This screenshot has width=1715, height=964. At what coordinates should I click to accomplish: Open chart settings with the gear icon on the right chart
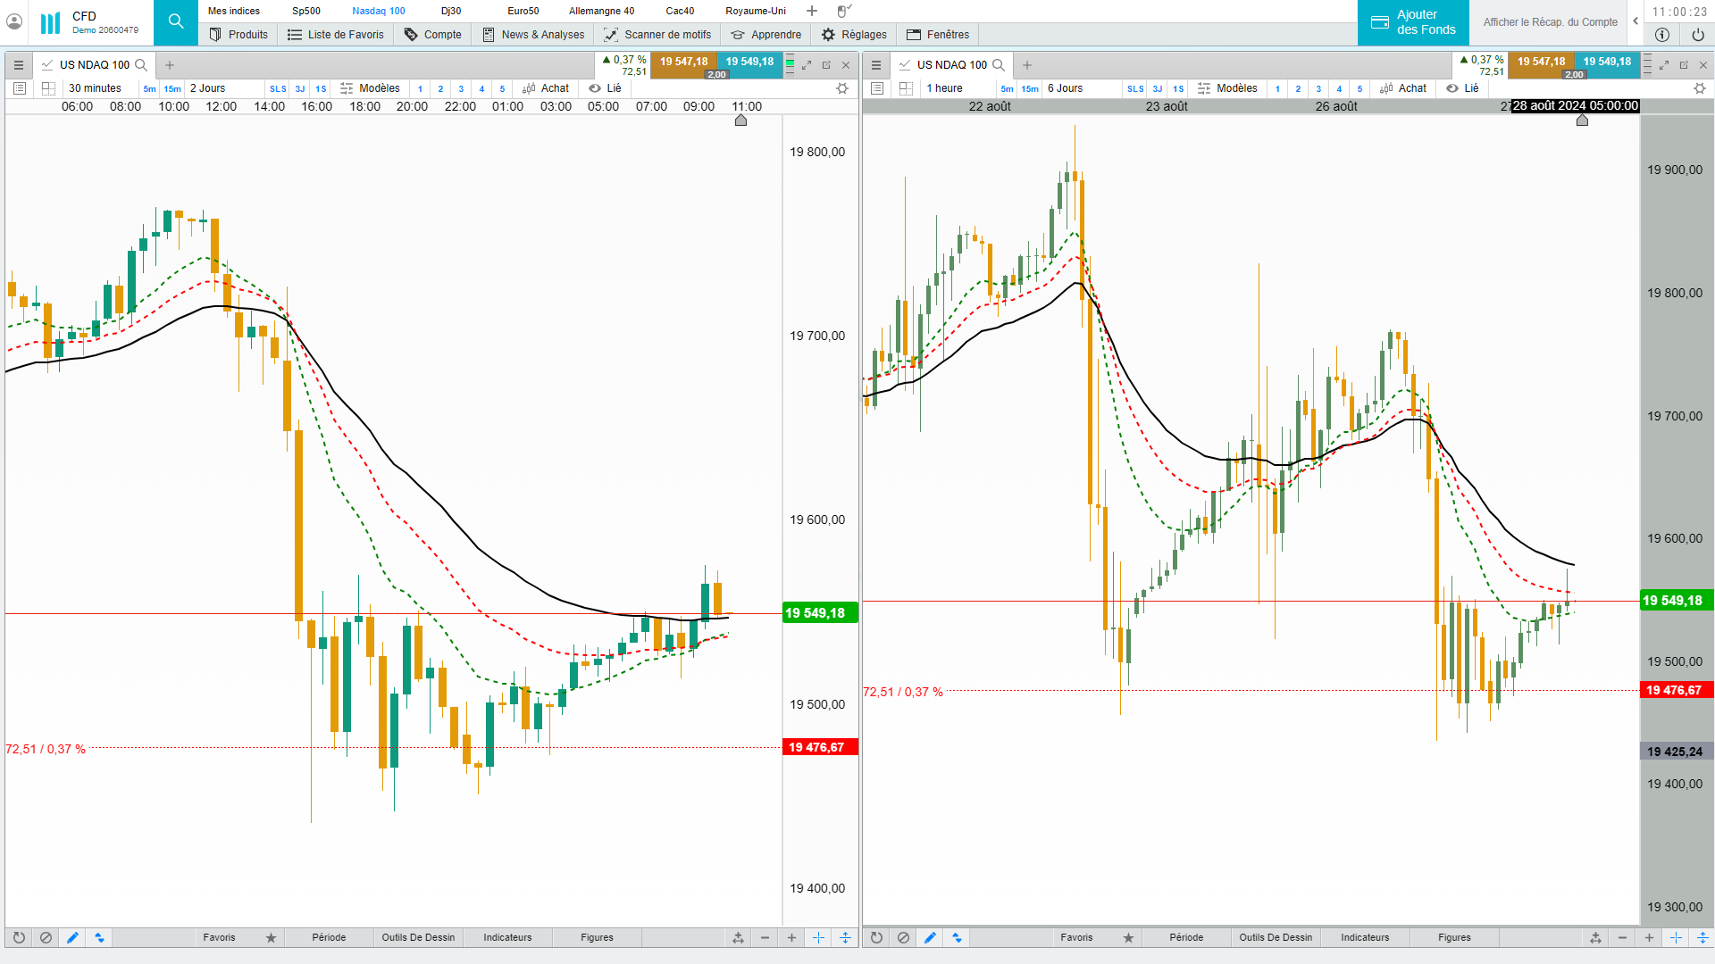[x=1699, y=88]
